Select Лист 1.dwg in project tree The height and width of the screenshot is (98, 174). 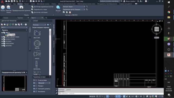click(x=11, y=35)
